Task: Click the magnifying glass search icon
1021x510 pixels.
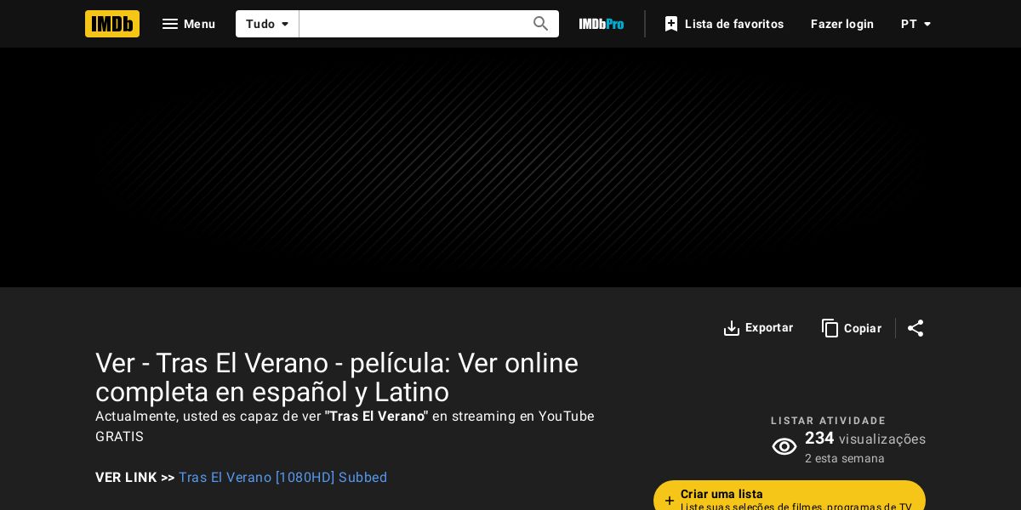Action: coord(541,24)
